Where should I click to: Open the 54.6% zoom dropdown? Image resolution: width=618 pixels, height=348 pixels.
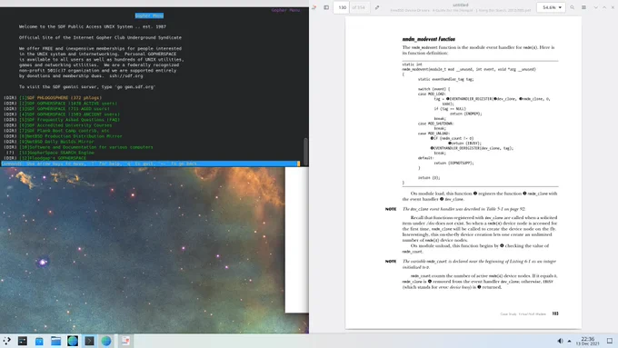click(551, 7)
